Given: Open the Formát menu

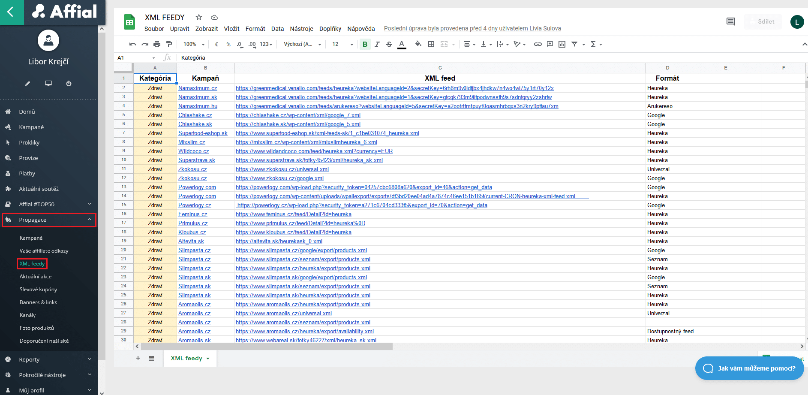Looking at the screenshot, I should 255,29.
